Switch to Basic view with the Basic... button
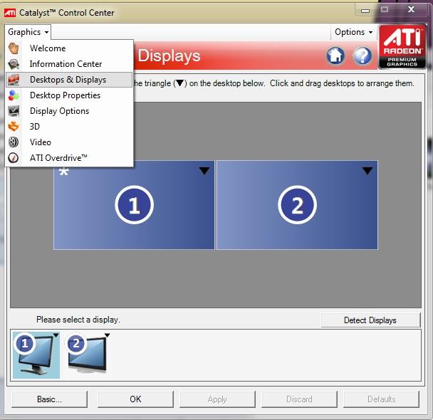Screen dimensions: 433x420 coord(49,399)
